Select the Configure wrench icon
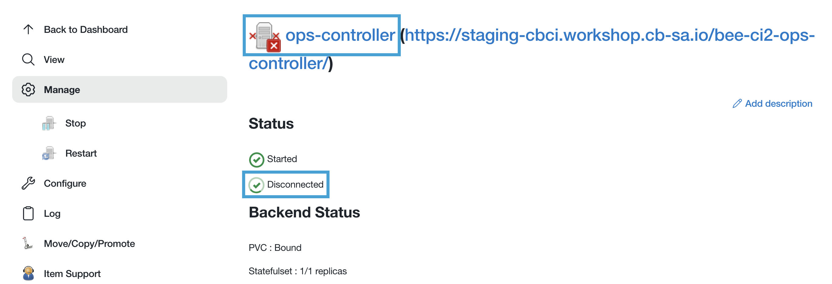832x284 pixels. pyautogui.click(x=28, y=183)
